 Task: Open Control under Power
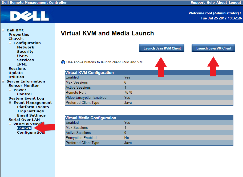[x=24, y=94]
